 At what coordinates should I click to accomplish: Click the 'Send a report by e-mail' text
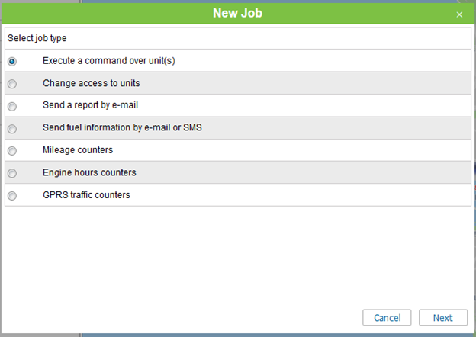click(x=90, y=105)
